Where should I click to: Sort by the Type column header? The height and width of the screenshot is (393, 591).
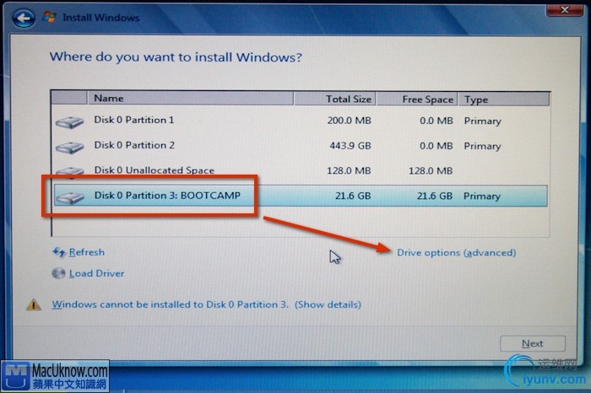pyautogui.click(x=504, y=100)
